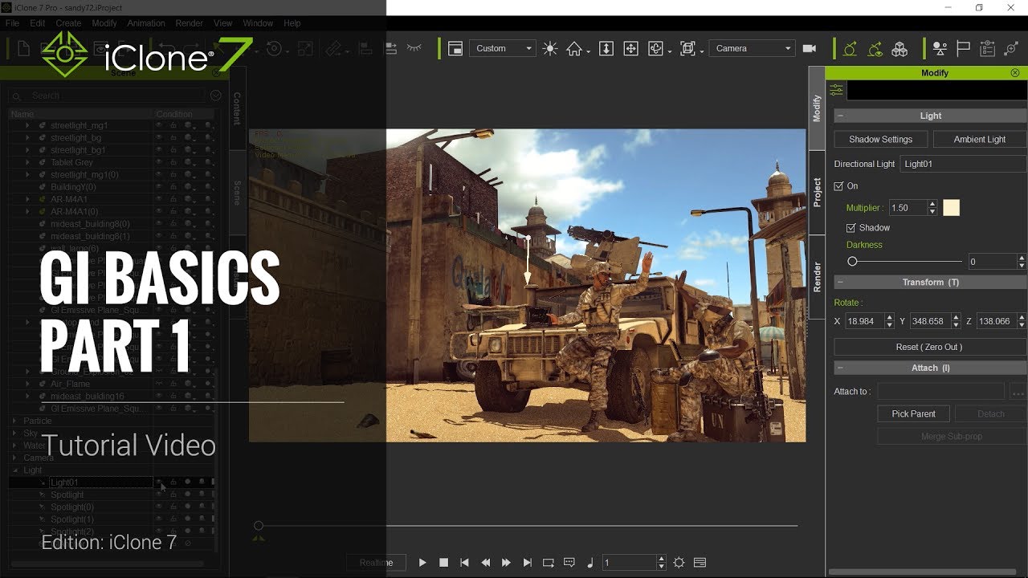Click the viewport layout icon beside Custom
The height and width of the screenshot is (578, 1028).
(455, 48)
